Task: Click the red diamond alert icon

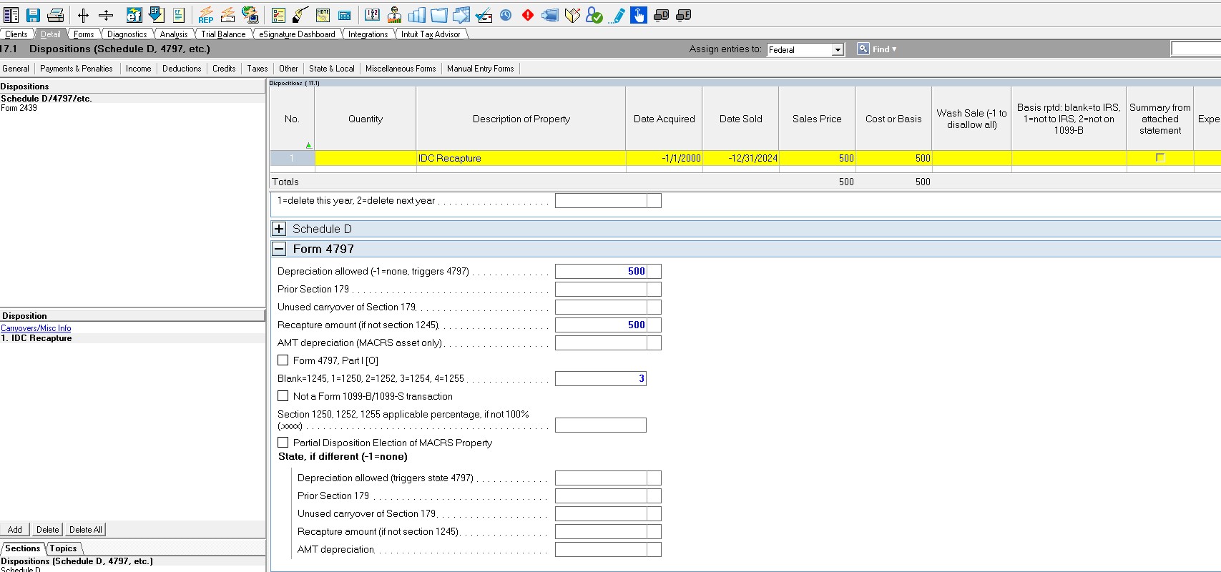Action: click(528, 15)
